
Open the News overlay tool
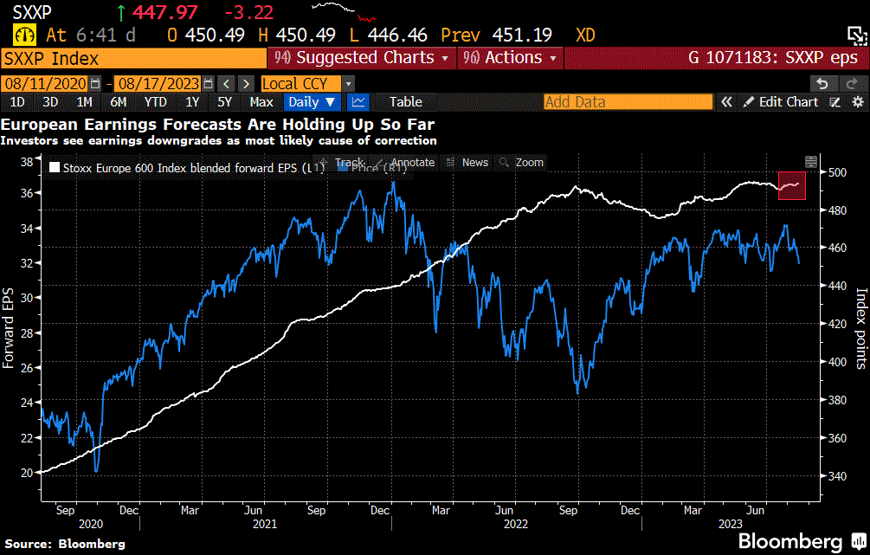467,163
